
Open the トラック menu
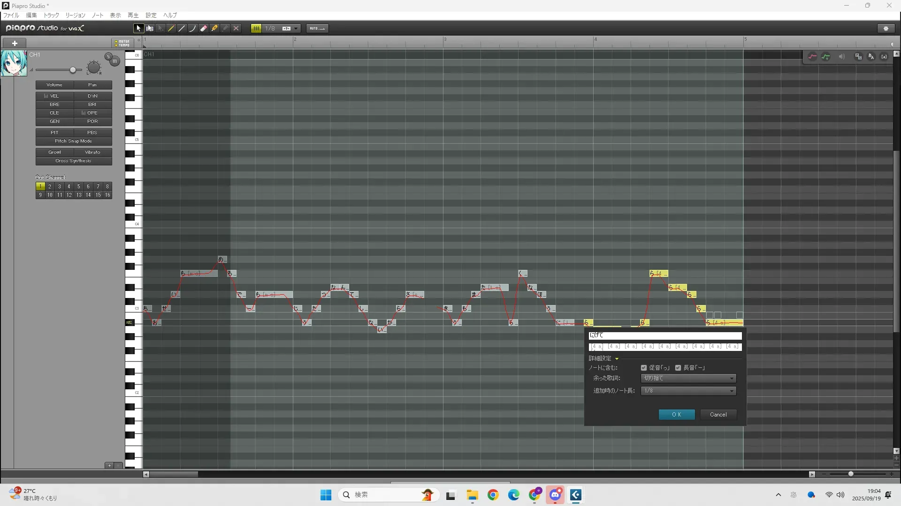click(x=51, y=15)
